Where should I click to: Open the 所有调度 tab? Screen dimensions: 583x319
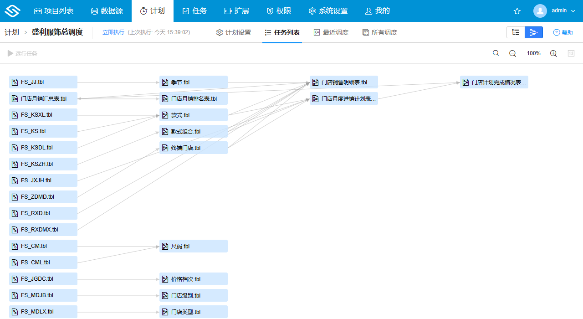pyautogui.click(x=380, y=32)
